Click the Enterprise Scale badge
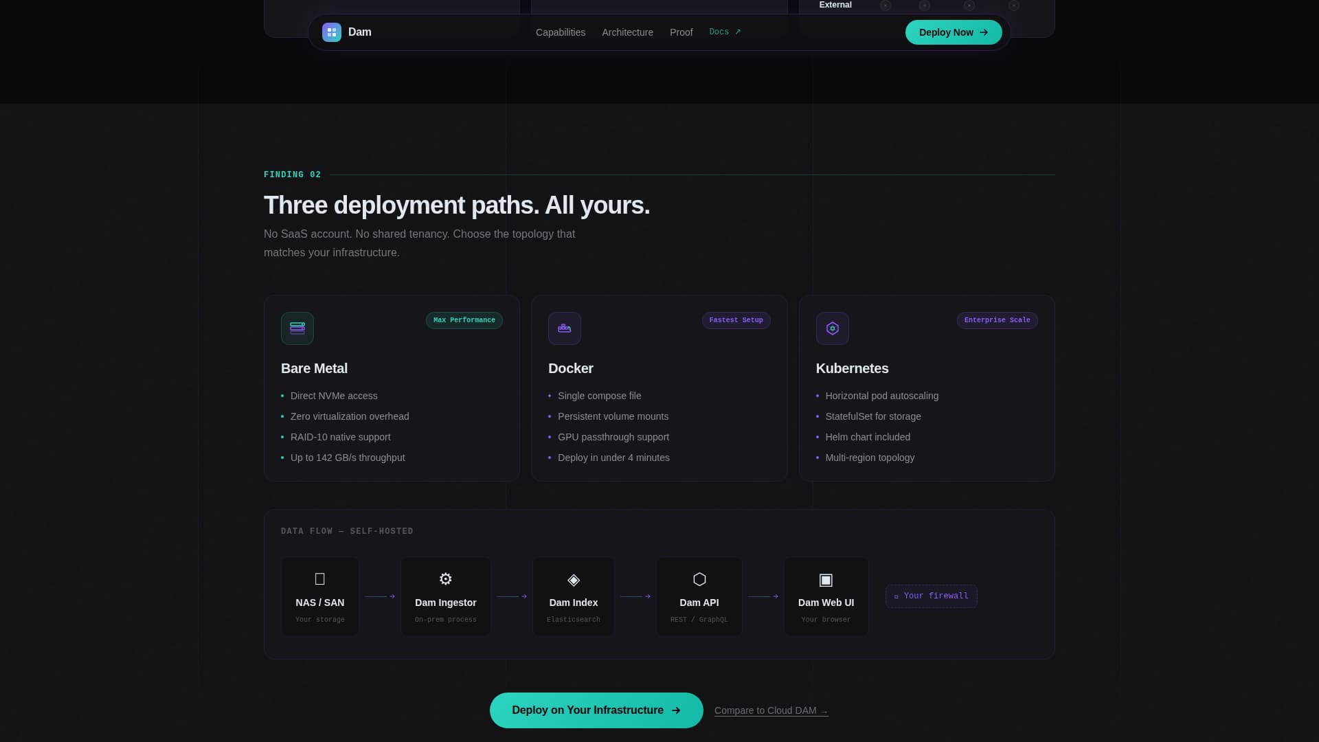The image size is (1319, 742). click(997, 320)
